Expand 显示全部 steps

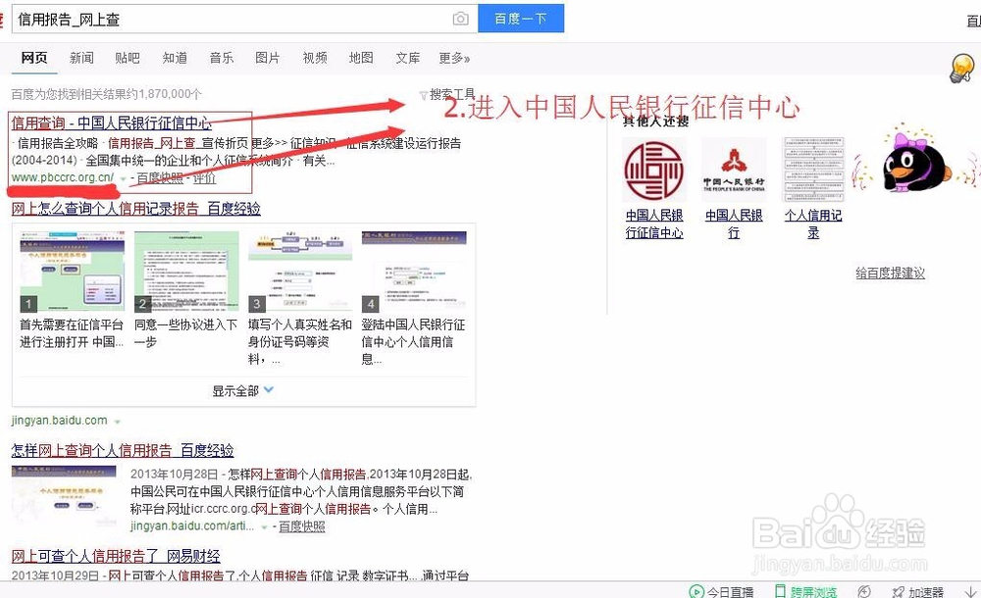[x=242, y=390]
